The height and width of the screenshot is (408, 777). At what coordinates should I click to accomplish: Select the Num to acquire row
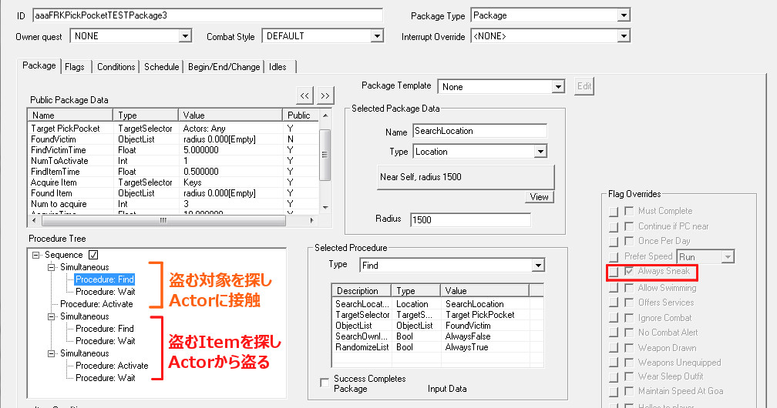point(173,204)
